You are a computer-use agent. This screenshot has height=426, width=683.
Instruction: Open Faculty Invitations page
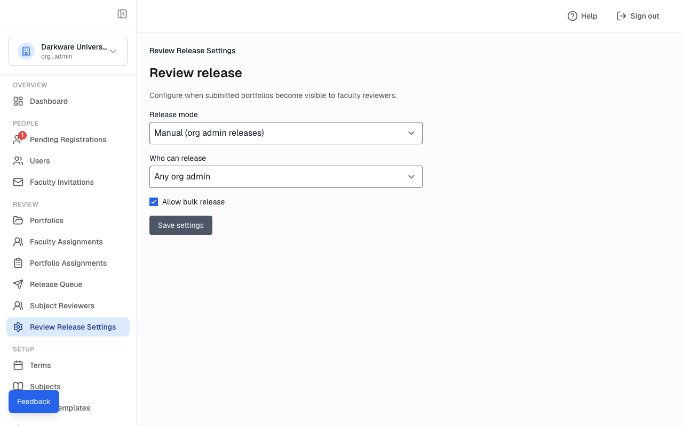click(68, 182)
